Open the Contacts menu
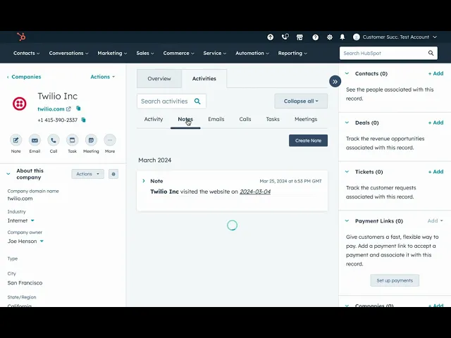Image resolution: width=451 pixels, height=338 pixels. 27,54
